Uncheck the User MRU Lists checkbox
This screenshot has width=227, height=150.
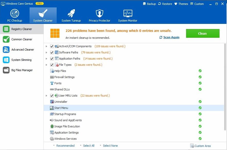52,96
